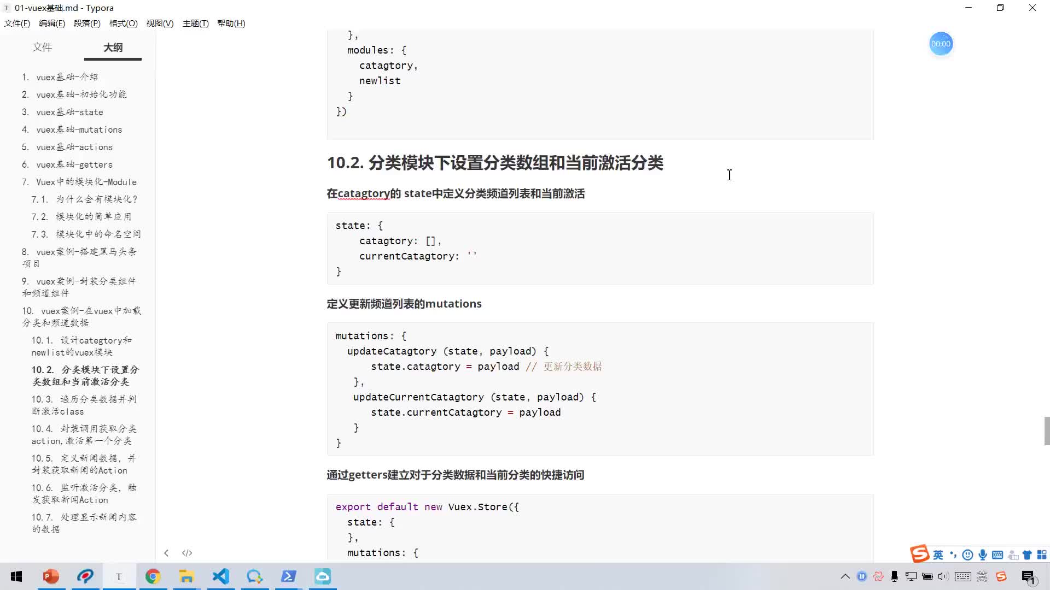
Task: Click the blue pause tray icon
Action: [862, 576]
